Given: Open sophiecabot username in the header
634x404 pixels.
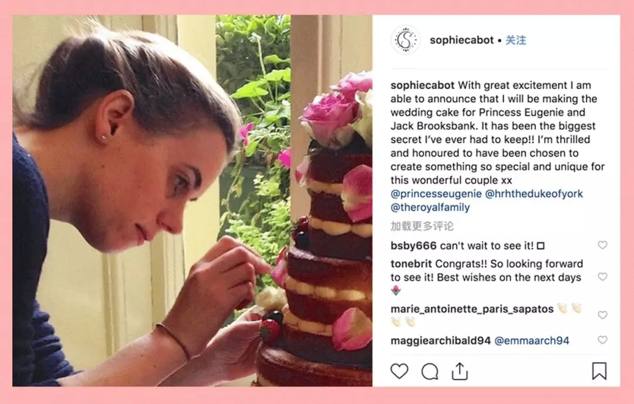Looking at the screenshot, I should (x=461, y=40).
